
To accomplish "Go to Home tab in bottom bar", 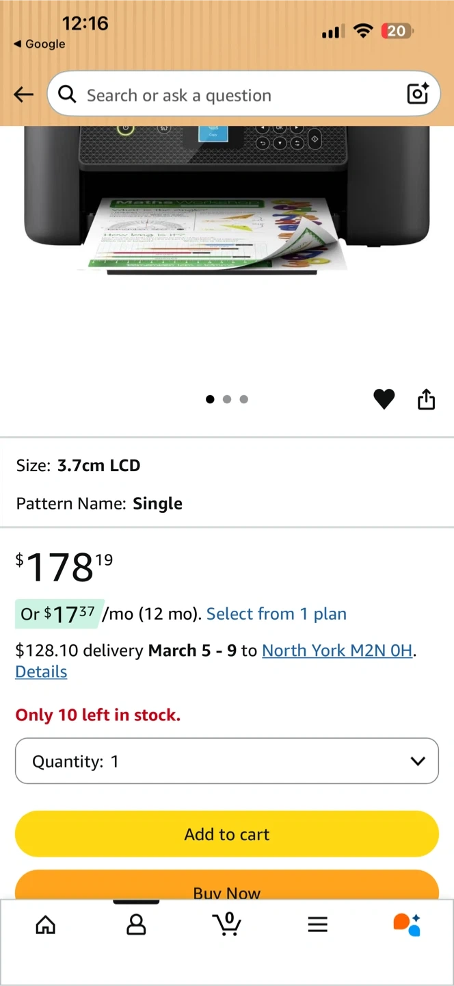I will (x=45, y=925).
